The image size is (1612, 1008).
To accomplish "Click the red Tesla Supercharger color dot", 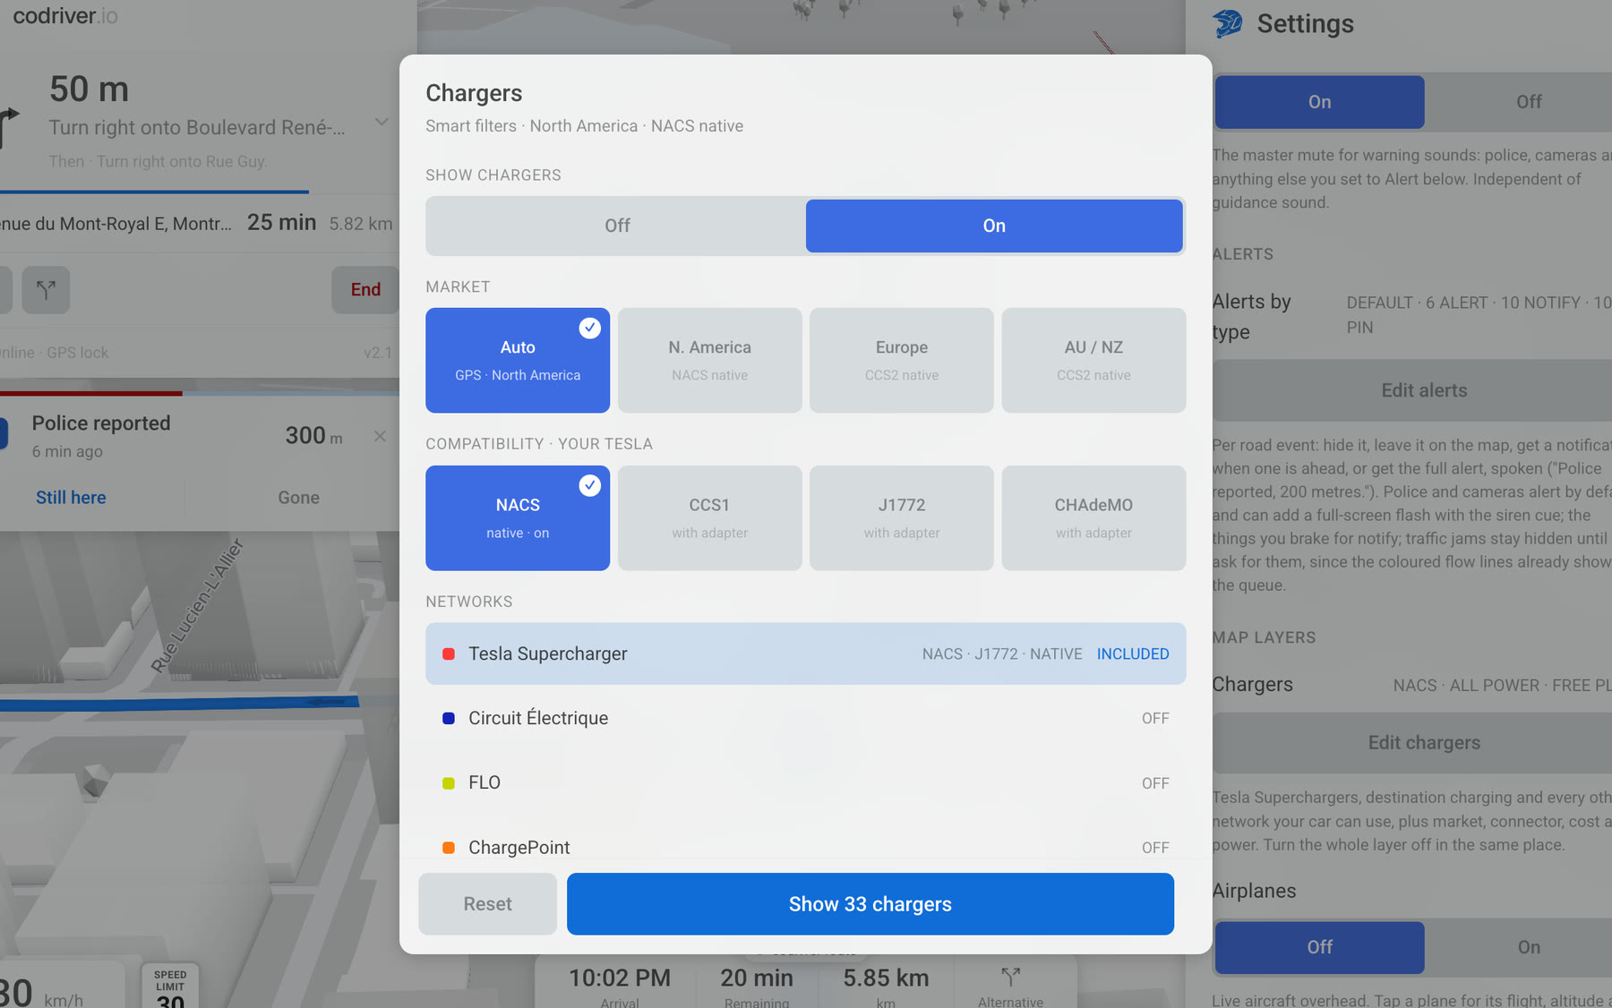I will 449,653.
